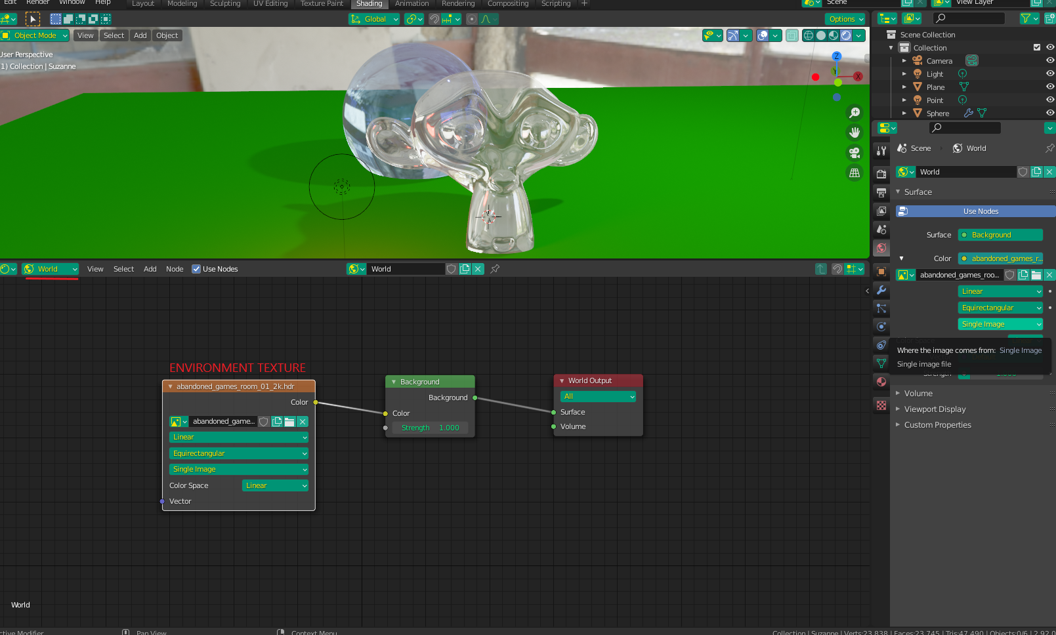Pin the node editor with pin icon

[495, 269]
